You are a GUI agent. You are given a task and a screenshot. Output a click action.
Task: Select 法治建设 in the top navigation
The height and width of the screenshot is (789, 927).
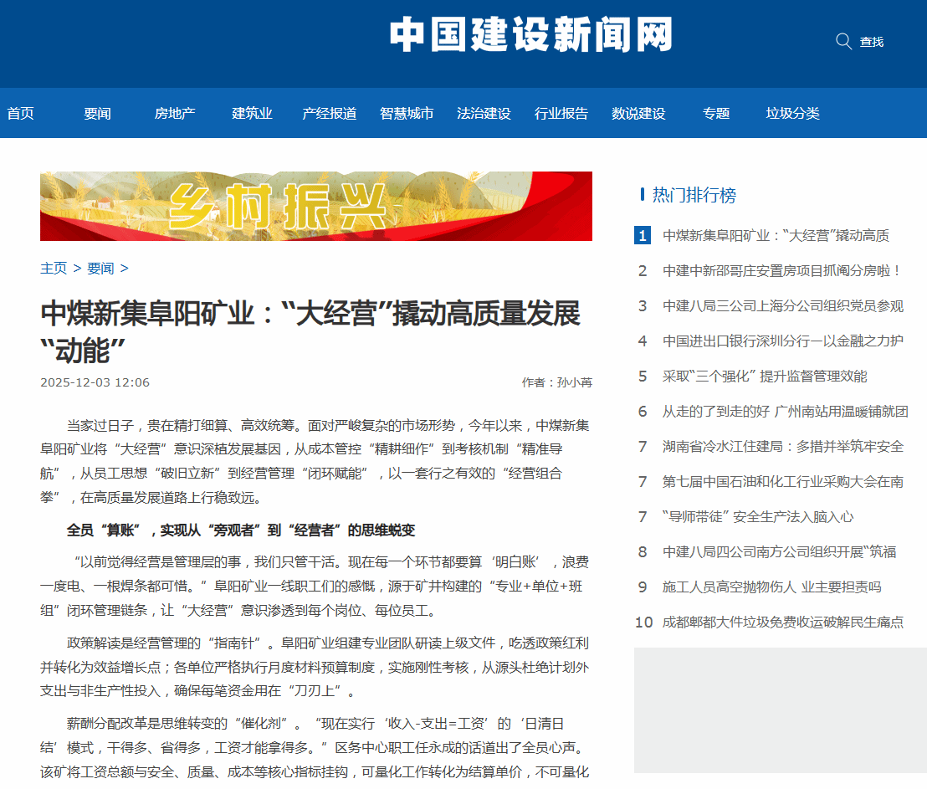484,114
